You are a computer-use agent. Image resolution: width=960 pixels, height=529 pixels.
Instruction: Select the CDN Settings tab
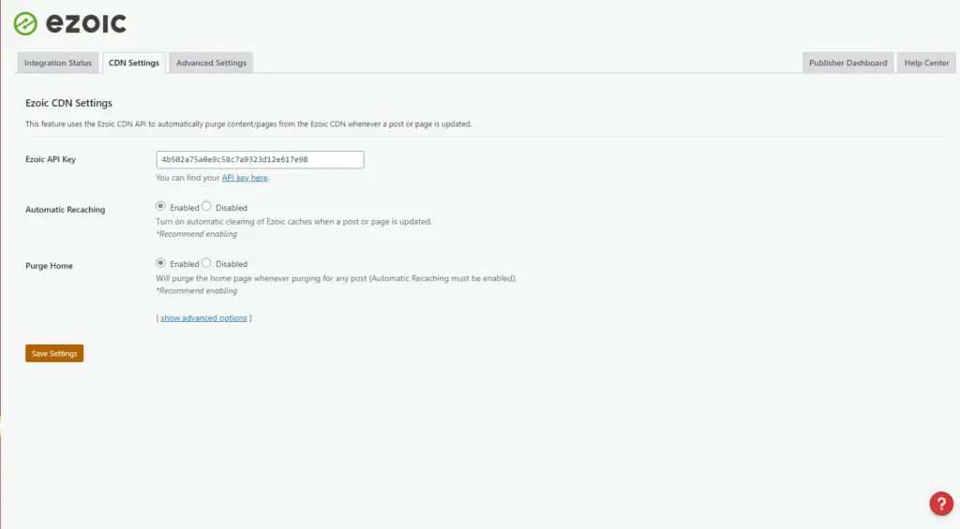pyautogui.click(x=134, y=63)
